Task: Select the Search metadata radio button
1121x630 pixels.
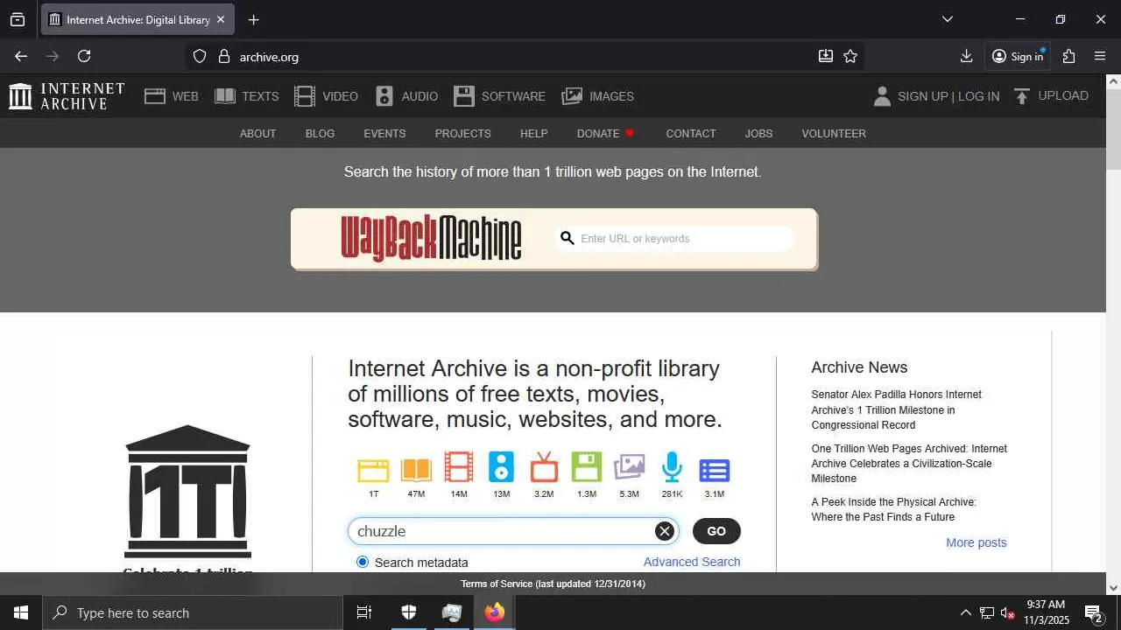Action: [363, 562]
